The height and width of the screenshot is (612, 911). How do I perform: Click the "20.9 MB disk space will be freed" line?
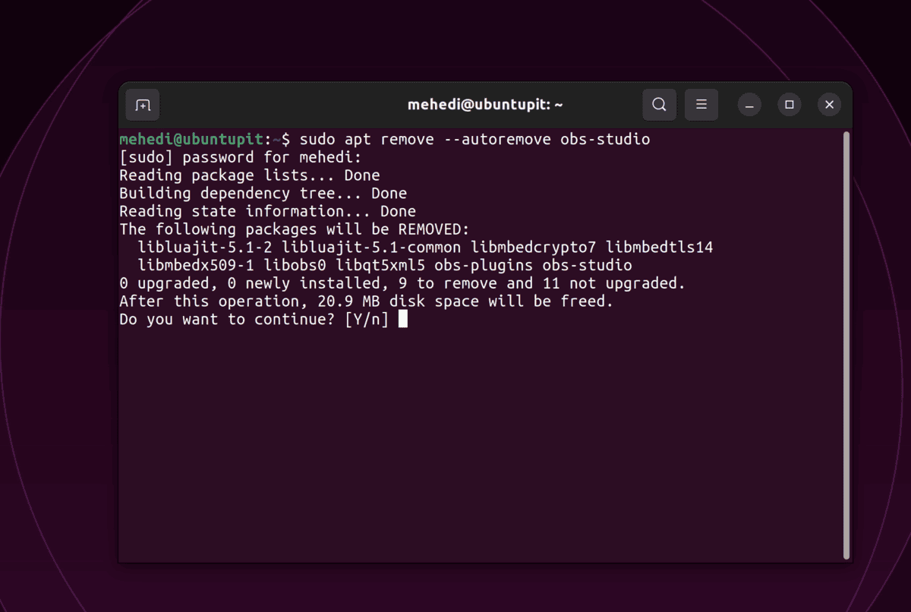[x=366, y=301]
